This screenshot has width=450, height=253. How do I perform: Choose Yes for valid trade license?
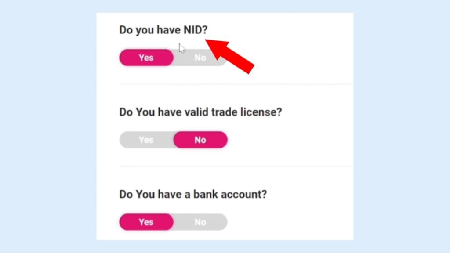pyautogui.click(x=146, y=140)
